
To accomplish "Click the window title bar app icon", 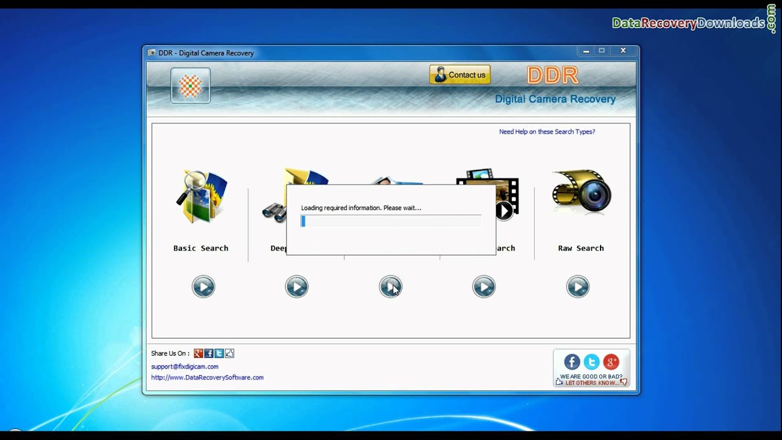I will 152,53.
